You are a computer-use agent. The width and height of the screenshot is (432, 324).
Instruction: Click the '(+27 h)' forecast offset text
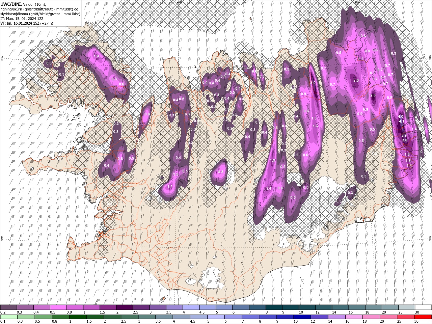(x=47, y=23)
